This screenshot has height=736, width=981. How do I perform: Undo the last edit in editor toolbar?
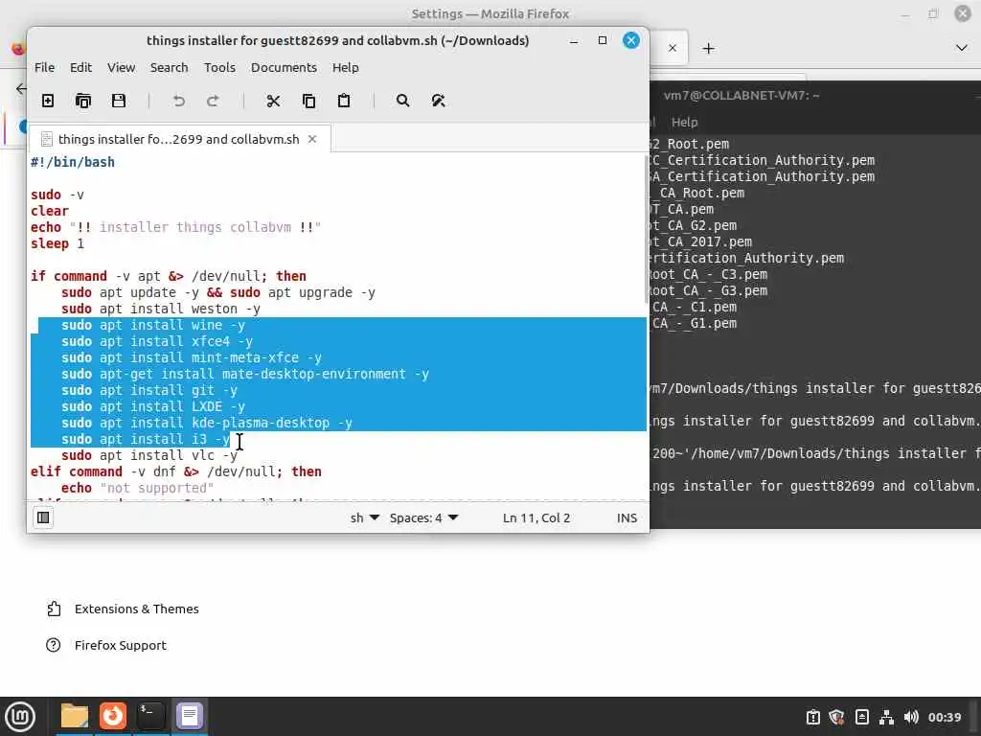tap(179, 101)
